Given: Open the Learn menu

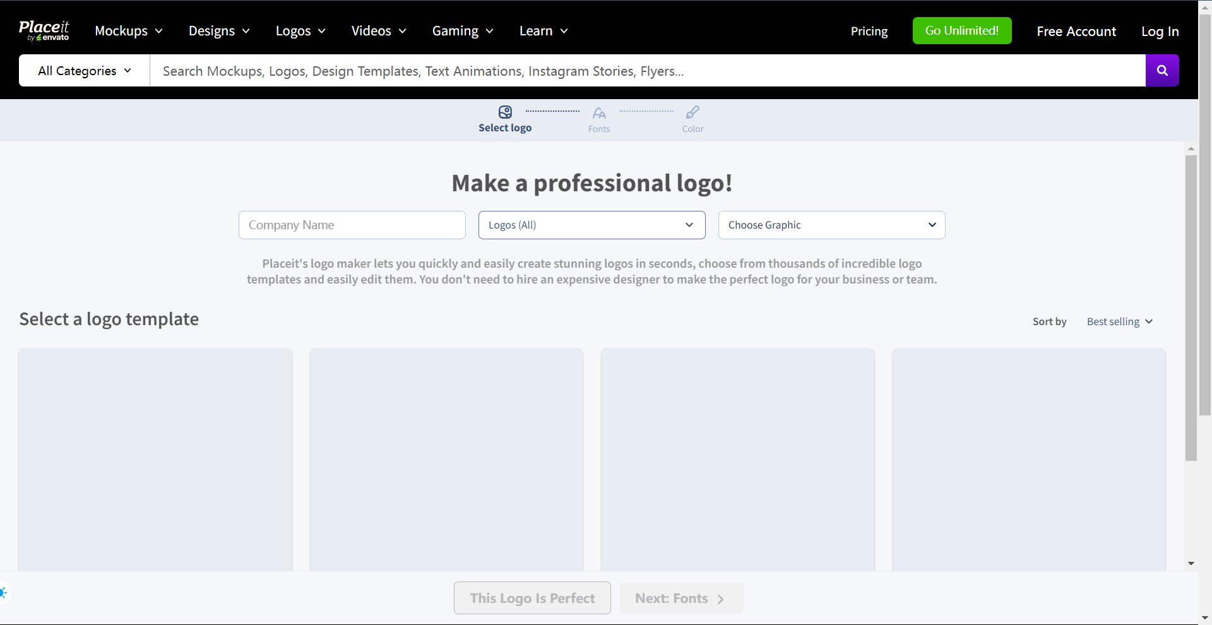Looking at the screenshot, I should point(544,31).
